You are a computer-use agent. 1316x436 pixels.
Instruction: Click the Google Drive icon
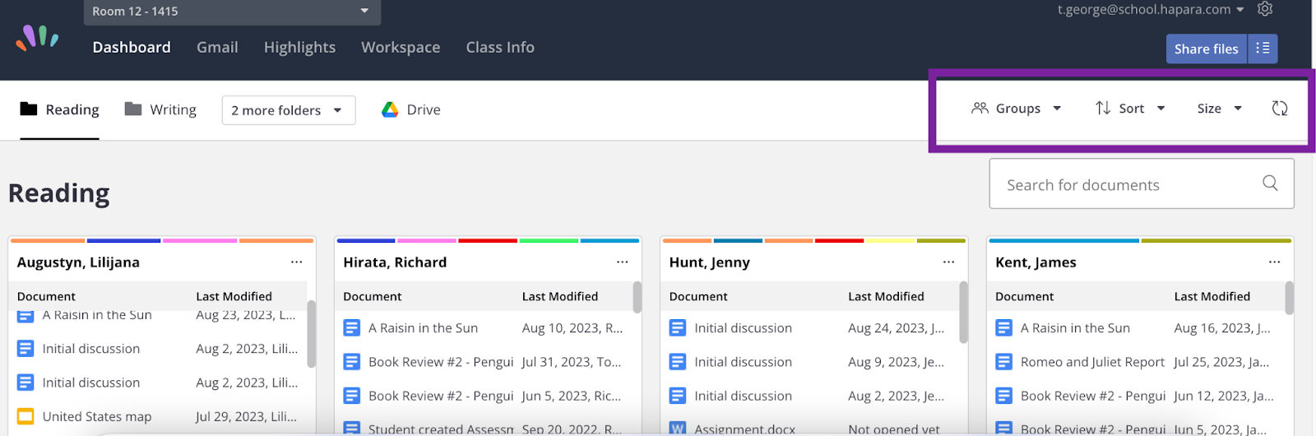[390, 109]
